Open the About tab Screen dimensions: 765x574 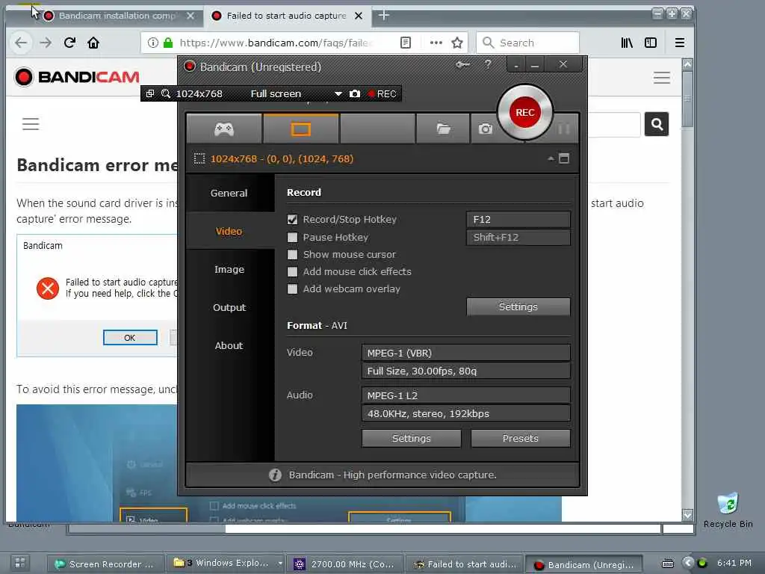[x=229, y=345]
